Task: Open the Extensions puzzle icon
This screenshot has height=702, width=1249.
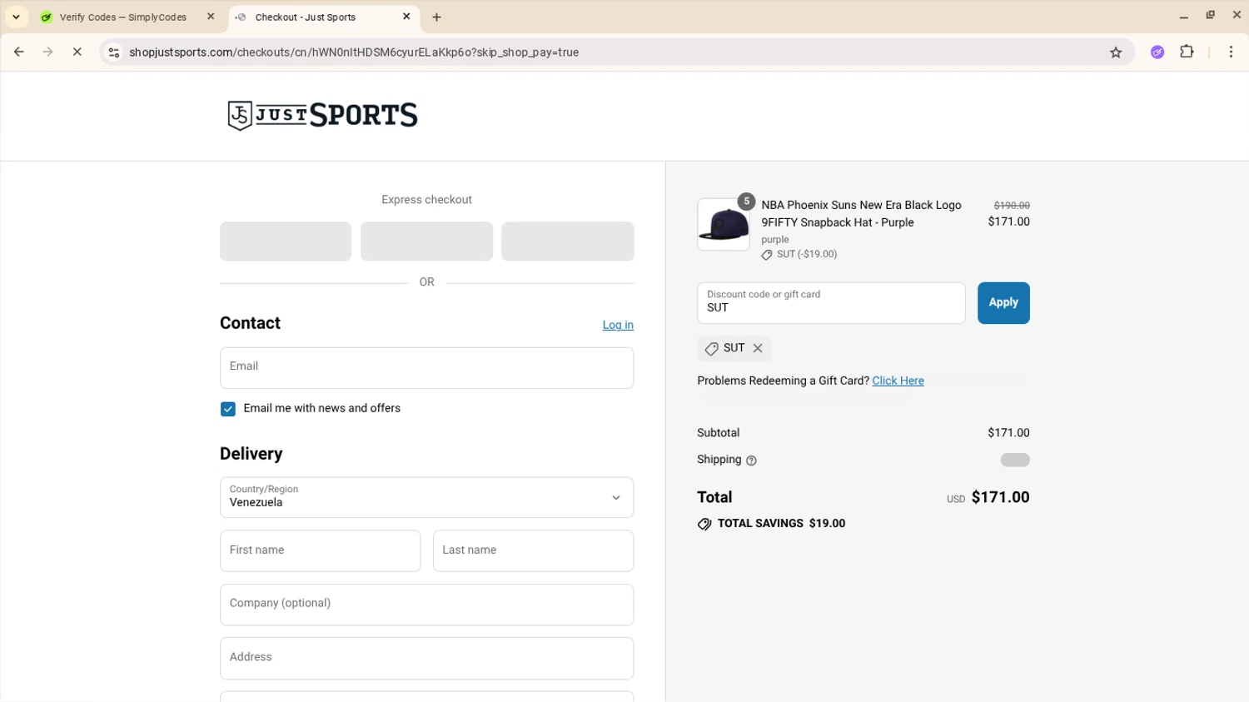Action: tap(1187, 52)
